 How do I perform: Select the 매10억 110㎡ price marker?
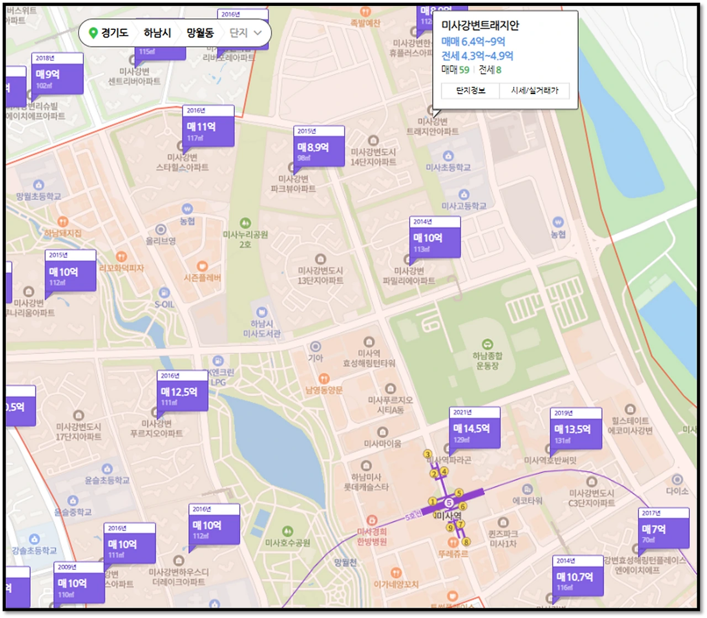click(79, 583)
